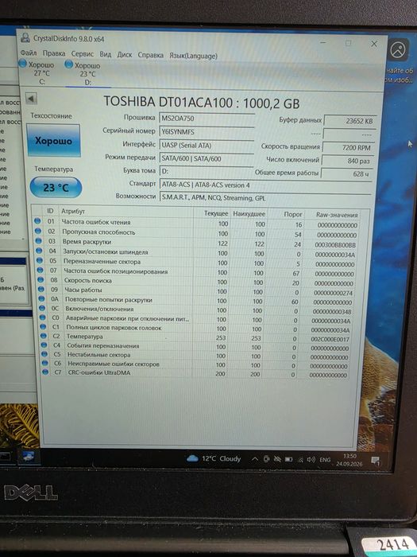This screenshot has width=417, height=557.
Task: Click status dot for C7 CRC-ошибки UltraDMA
Action: click(45, 372)
